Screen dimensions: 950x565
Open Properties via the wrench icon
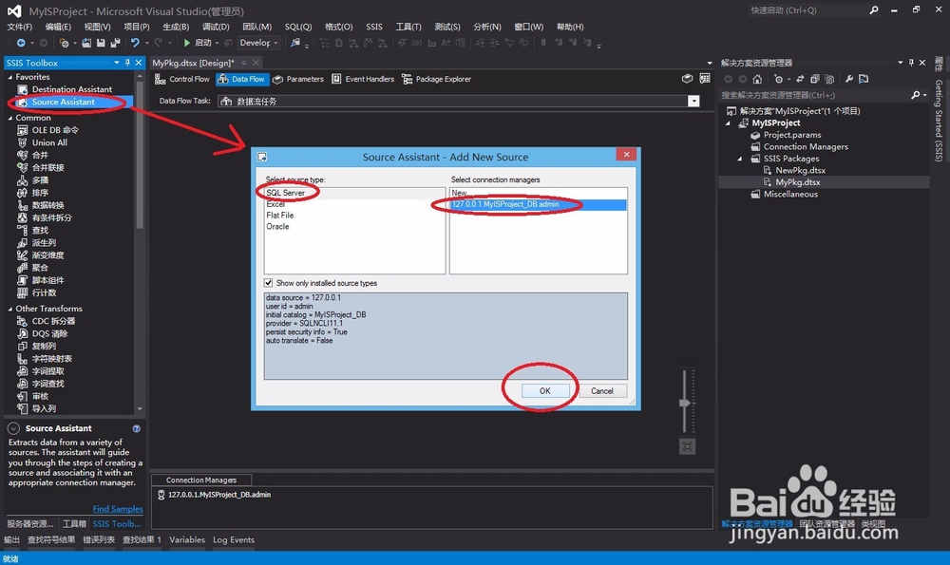[848, 80]
